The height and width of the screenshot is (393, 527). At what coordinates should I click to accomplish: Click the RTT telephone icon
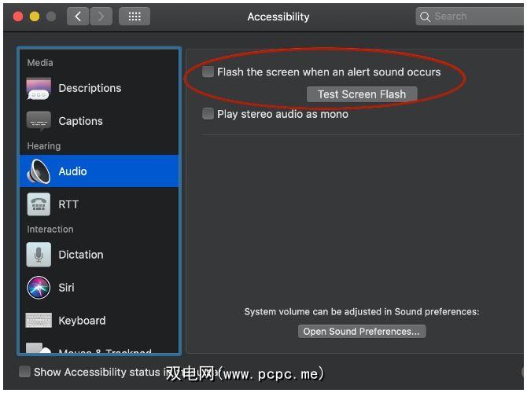click(x=39, y=204)
